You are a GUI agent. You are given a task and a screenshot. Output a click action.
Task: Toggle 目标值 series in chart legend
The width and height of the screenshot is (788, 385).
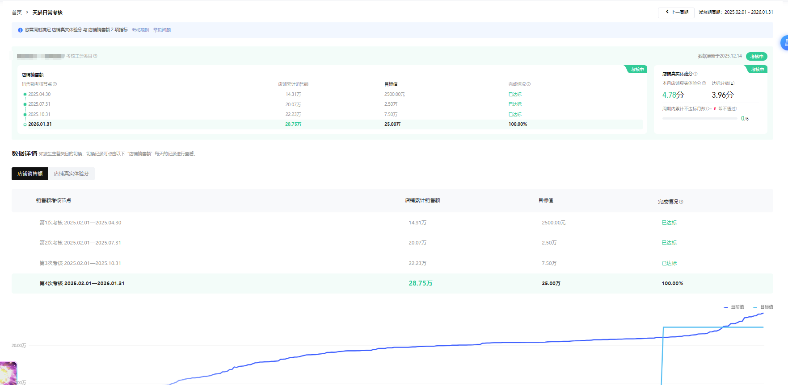click(763, 307)
